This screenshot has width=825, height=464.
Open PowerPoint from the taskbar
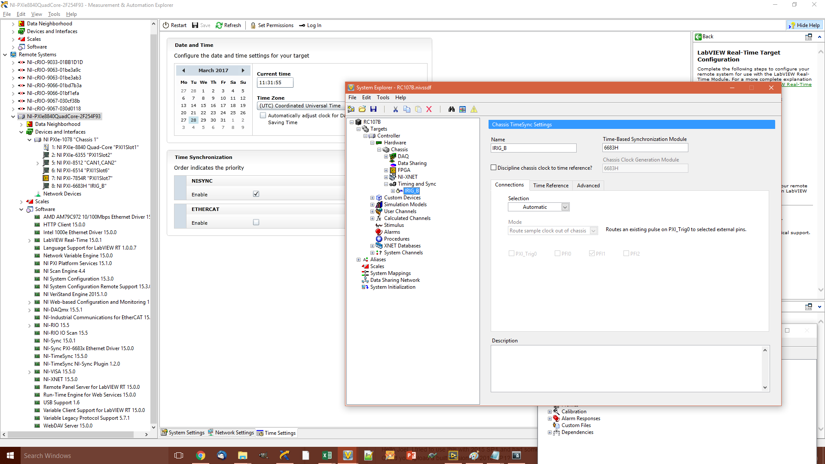tap(411, 455)
